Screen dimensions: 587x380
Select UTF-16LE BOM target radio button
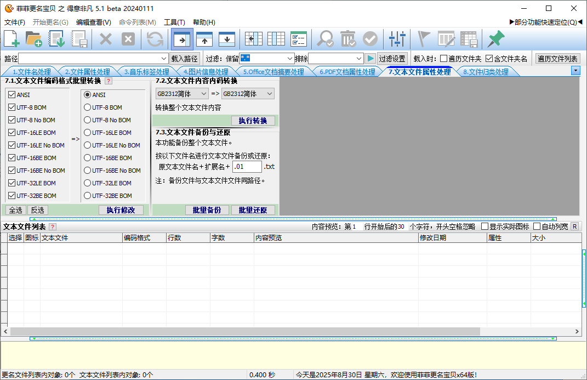click(x=87, y=133)
